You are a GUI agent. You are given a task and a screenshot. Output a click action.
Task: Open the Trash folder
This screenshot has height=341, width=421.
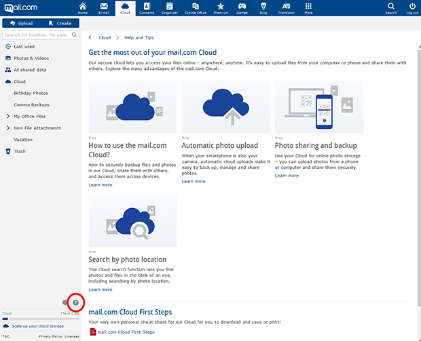pyautogui.click(x=20, y=151)
